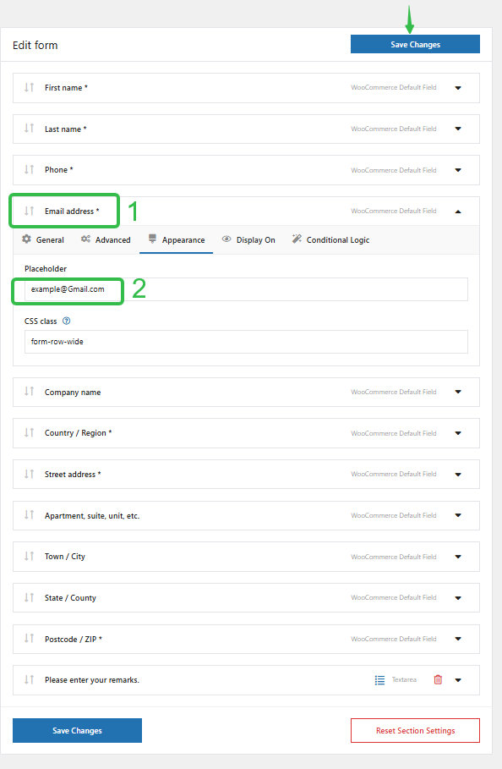Expand the Postcode / ZIP field settings
Screen dimensions: 502x769
pyautogui.click(x=457, y=639)
